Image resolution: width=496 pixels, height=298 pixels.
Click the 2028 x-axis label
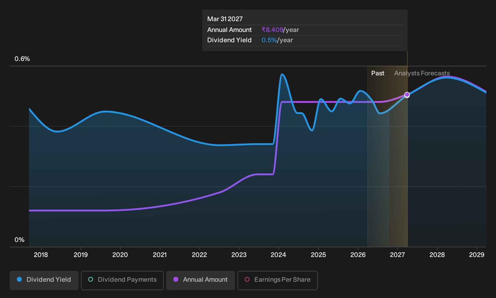pyautogui.click(x=437, y=255)
